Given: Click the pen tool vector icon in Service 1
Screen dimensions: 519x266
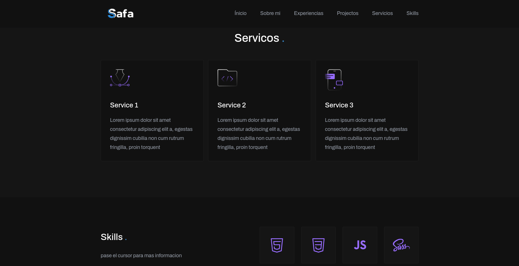Looking at the screenshot, I should click(120, 78).
